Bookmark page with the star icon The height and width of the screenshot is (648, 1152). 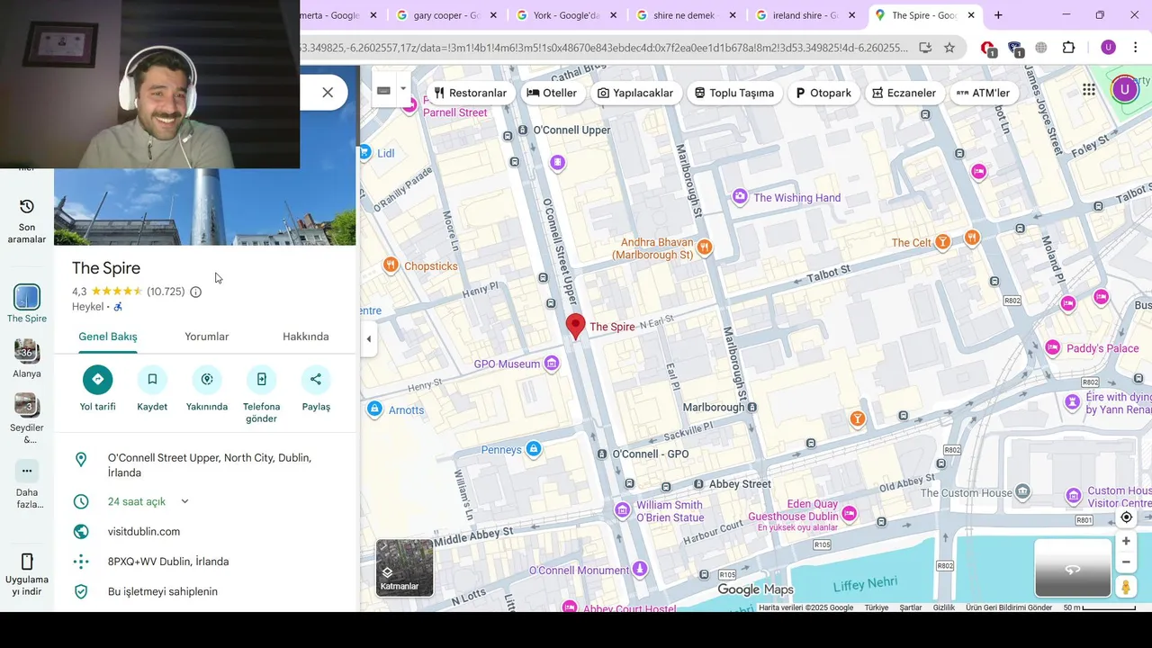(949, 48)
